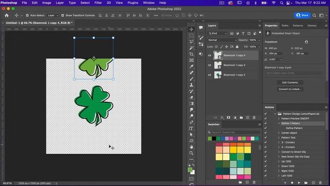Open the Fill slider dropdown arrow

click(x=259, y=47)
